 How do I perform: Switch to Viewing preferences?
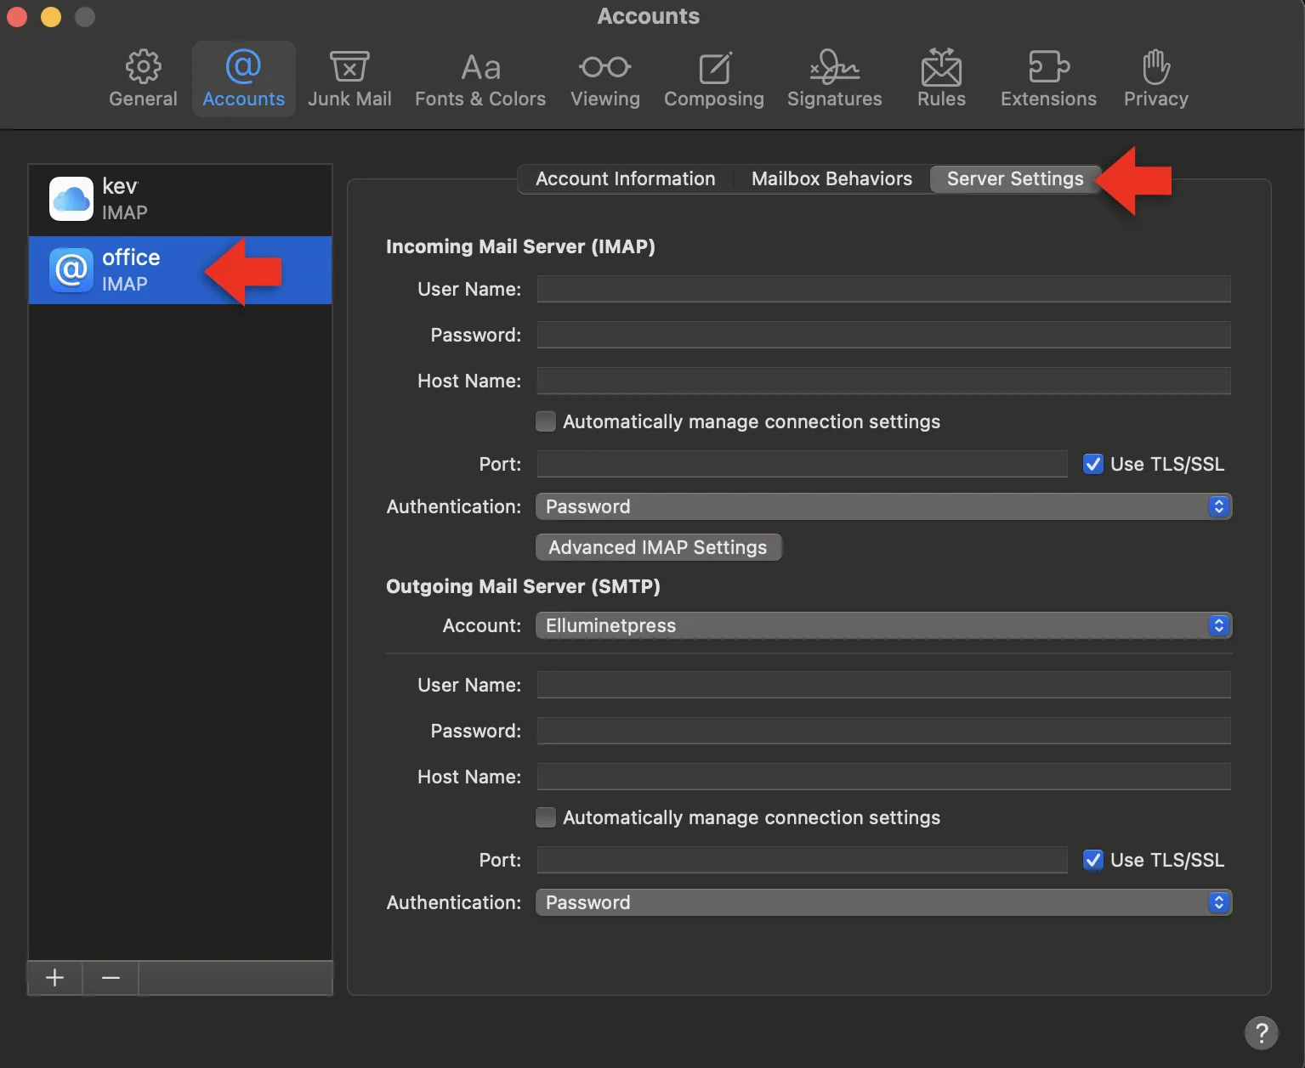(604, 79)
